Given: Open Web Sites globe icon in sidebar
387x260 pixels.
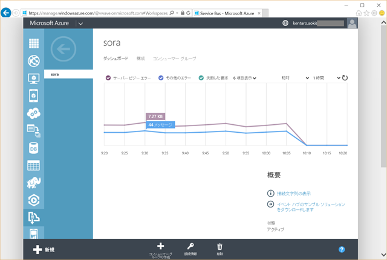Looking at the screenshot, I should tap(34, 61).
